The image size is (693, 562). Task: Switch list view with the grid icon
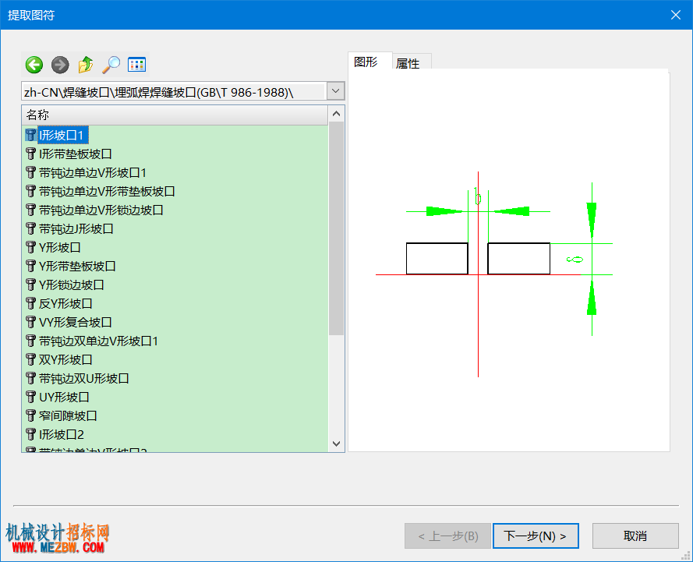[136, 65]
